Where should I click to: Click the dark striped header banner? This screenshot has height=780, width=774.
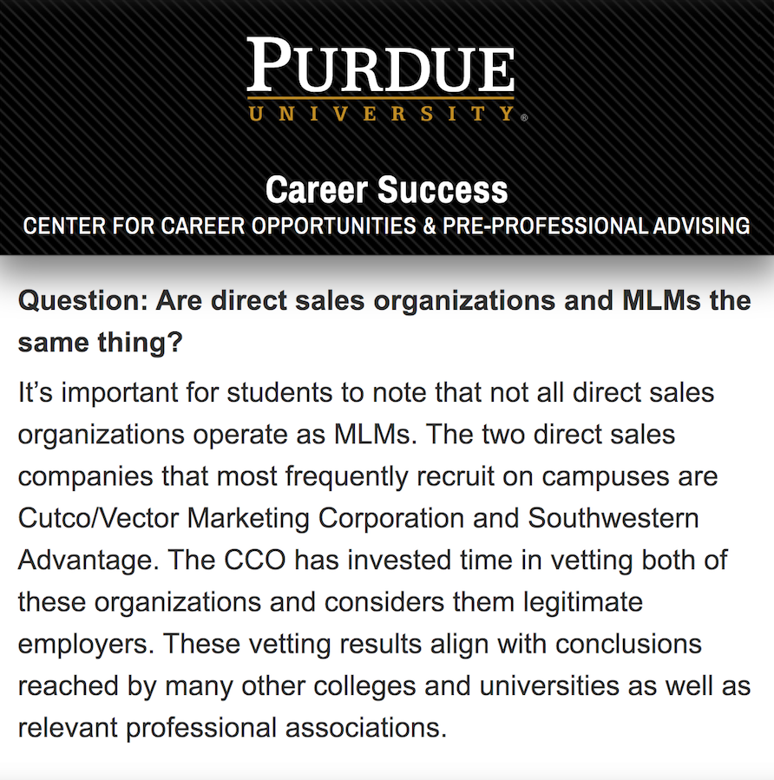pyautogui.click(x=387, y=128)
